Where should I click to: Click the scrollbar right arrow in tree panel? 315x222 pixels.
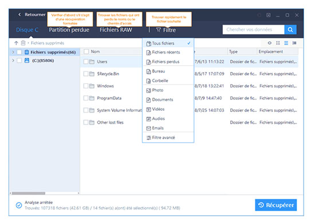pyautogui.click(x=78, y=193)
